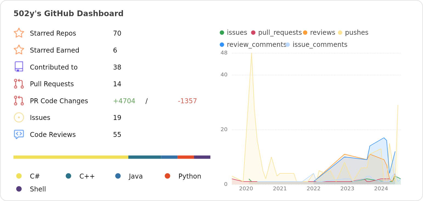Viewport: 423px width, 201px height.
Task: Click the y-axis label 48
Action: (224, 53)
